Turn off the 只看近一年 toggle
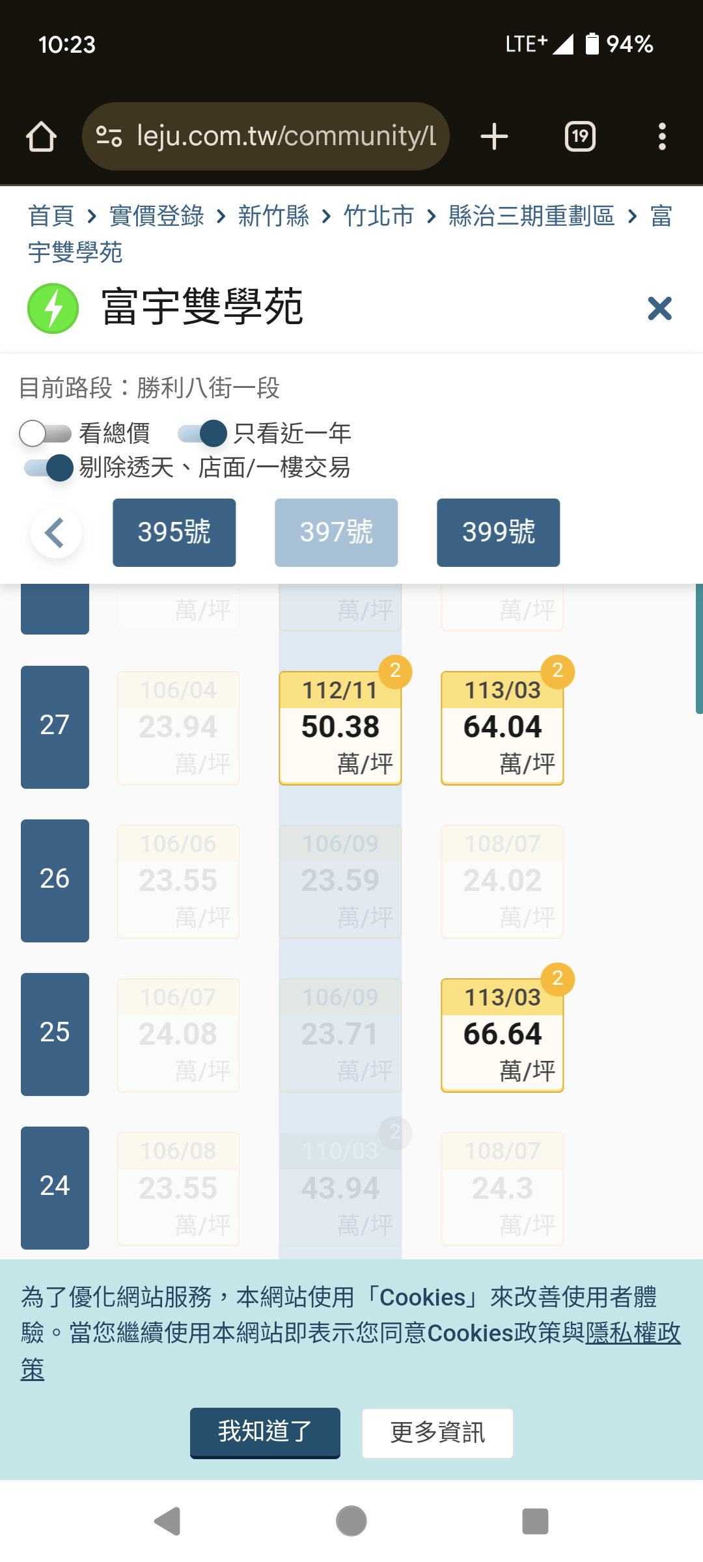The width and height of the screenshot is (703, 1562). 202,433
